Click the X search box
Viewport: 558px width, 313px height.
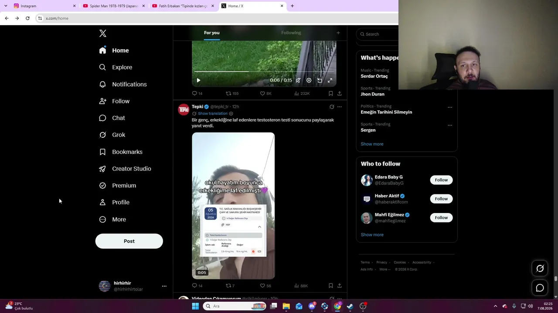(x=378, y=34)
